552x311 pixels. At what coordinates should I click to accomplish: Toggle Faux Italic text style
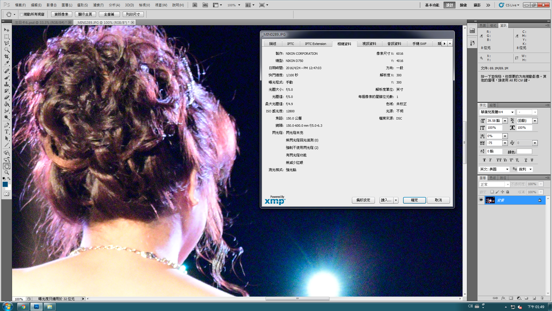[x=490, y=160]
